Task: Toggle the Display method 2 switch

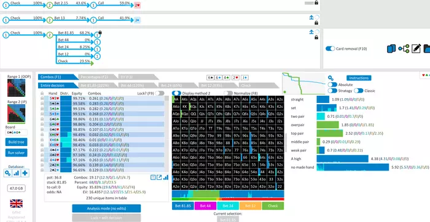Action: [x=176, y=93]
